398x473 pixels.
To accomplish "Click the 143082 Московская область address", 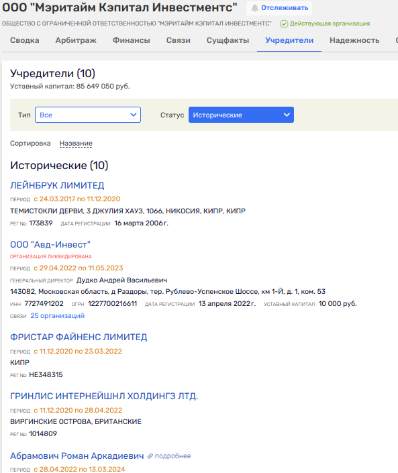I will coord(168,292).
